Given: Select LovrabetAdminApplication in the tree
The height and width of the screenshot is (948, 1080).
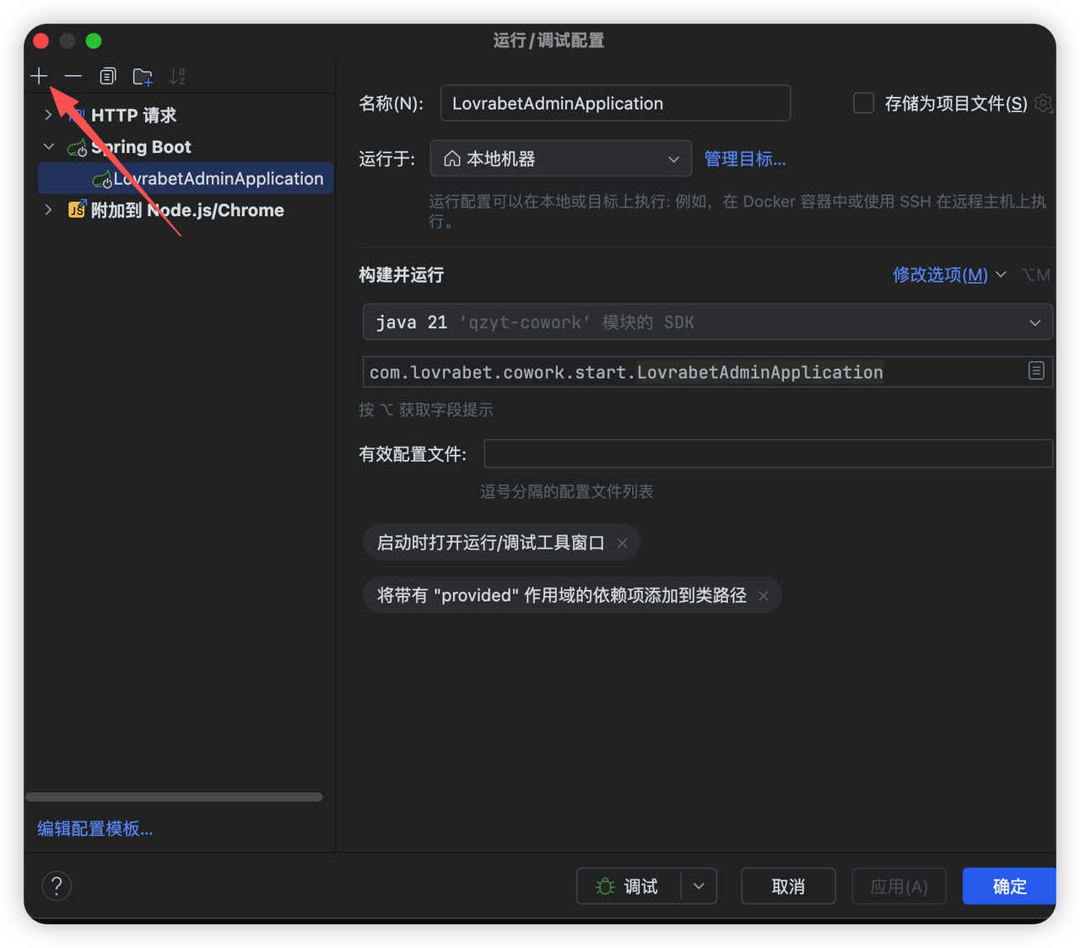Looking at the screenshot, I should coord(186,178).
